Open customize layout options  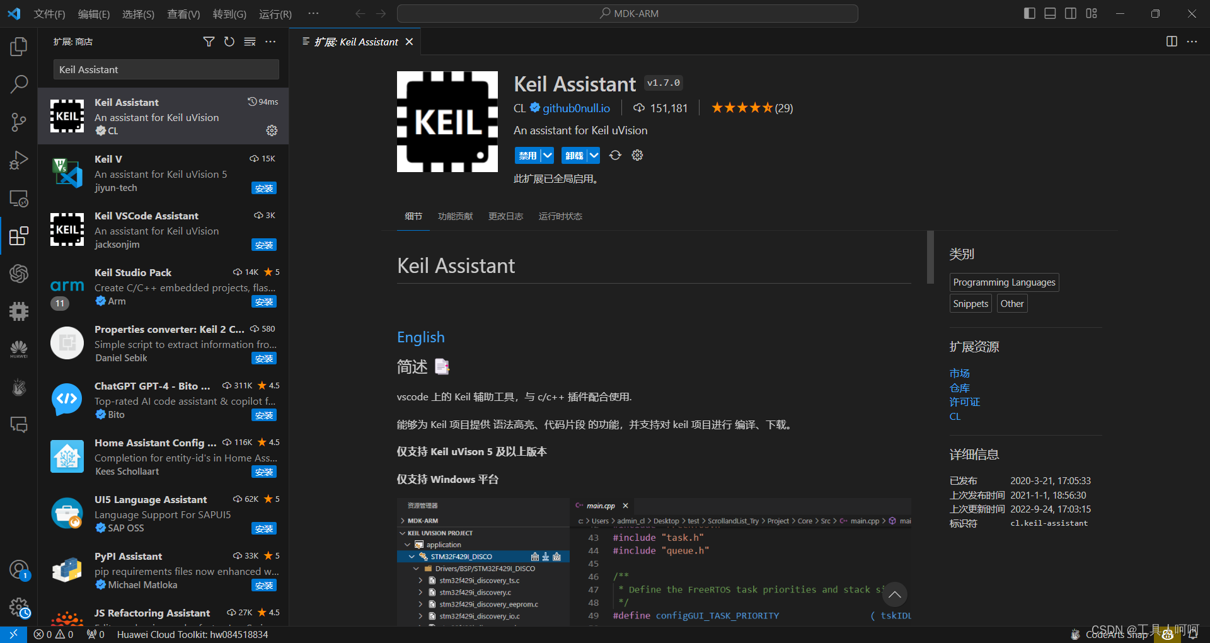click(1092, 13)
